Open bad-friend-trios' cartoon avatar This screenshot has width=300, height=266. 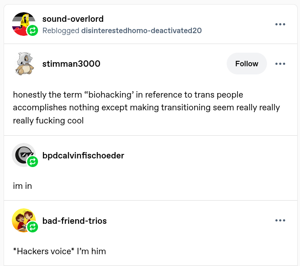(23, 220)
